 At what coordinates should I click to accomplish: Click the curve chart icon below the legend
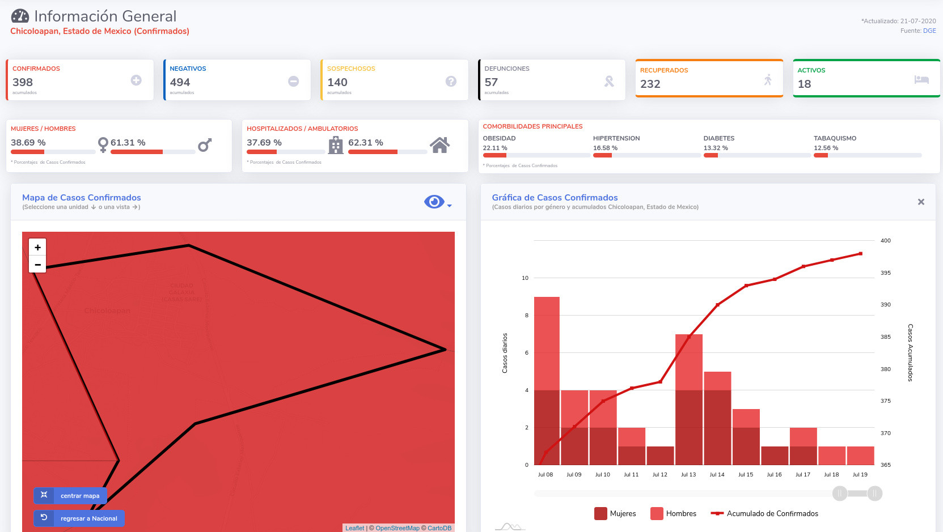tap(509, 527)
